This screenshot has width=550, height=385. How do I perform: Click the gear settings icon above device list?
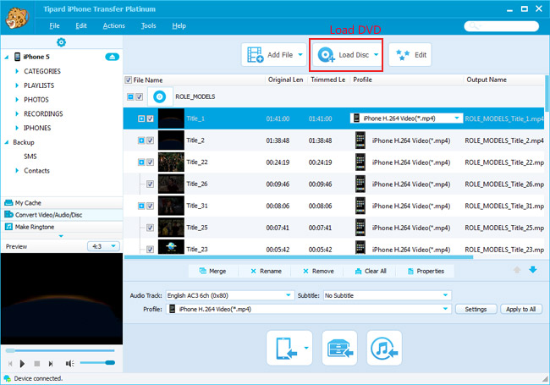62,42
